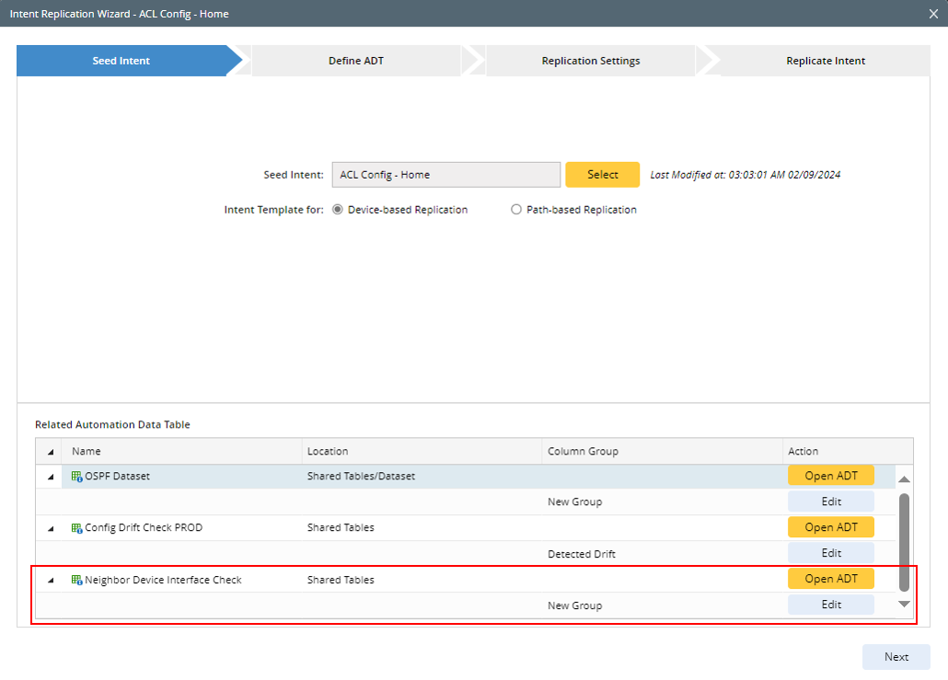The width and height of the screenshot is (948, 680).
Task: Collapse the OSPF Dataset row
Action: pos(50,477)
